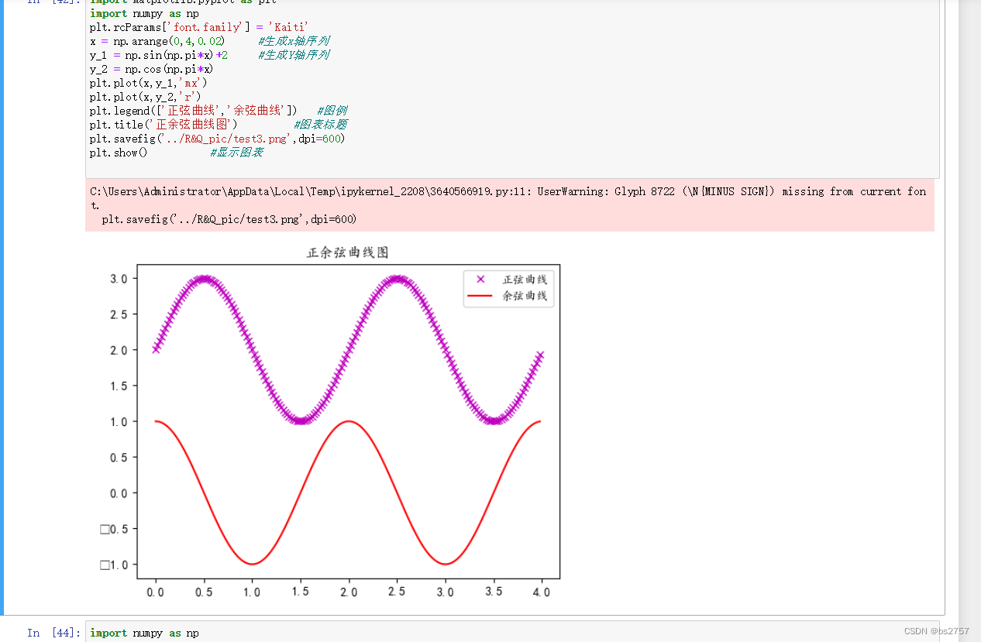The image size is (981, 642).
Task: Click the plt.plot(x,y_1,'mx') line
Action: (x=148, y=83)
